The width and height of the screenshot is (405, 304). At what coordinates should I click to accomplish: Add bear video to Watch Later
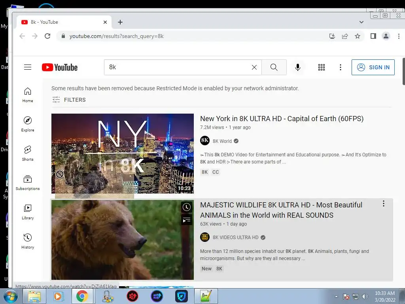pos(187,207)
